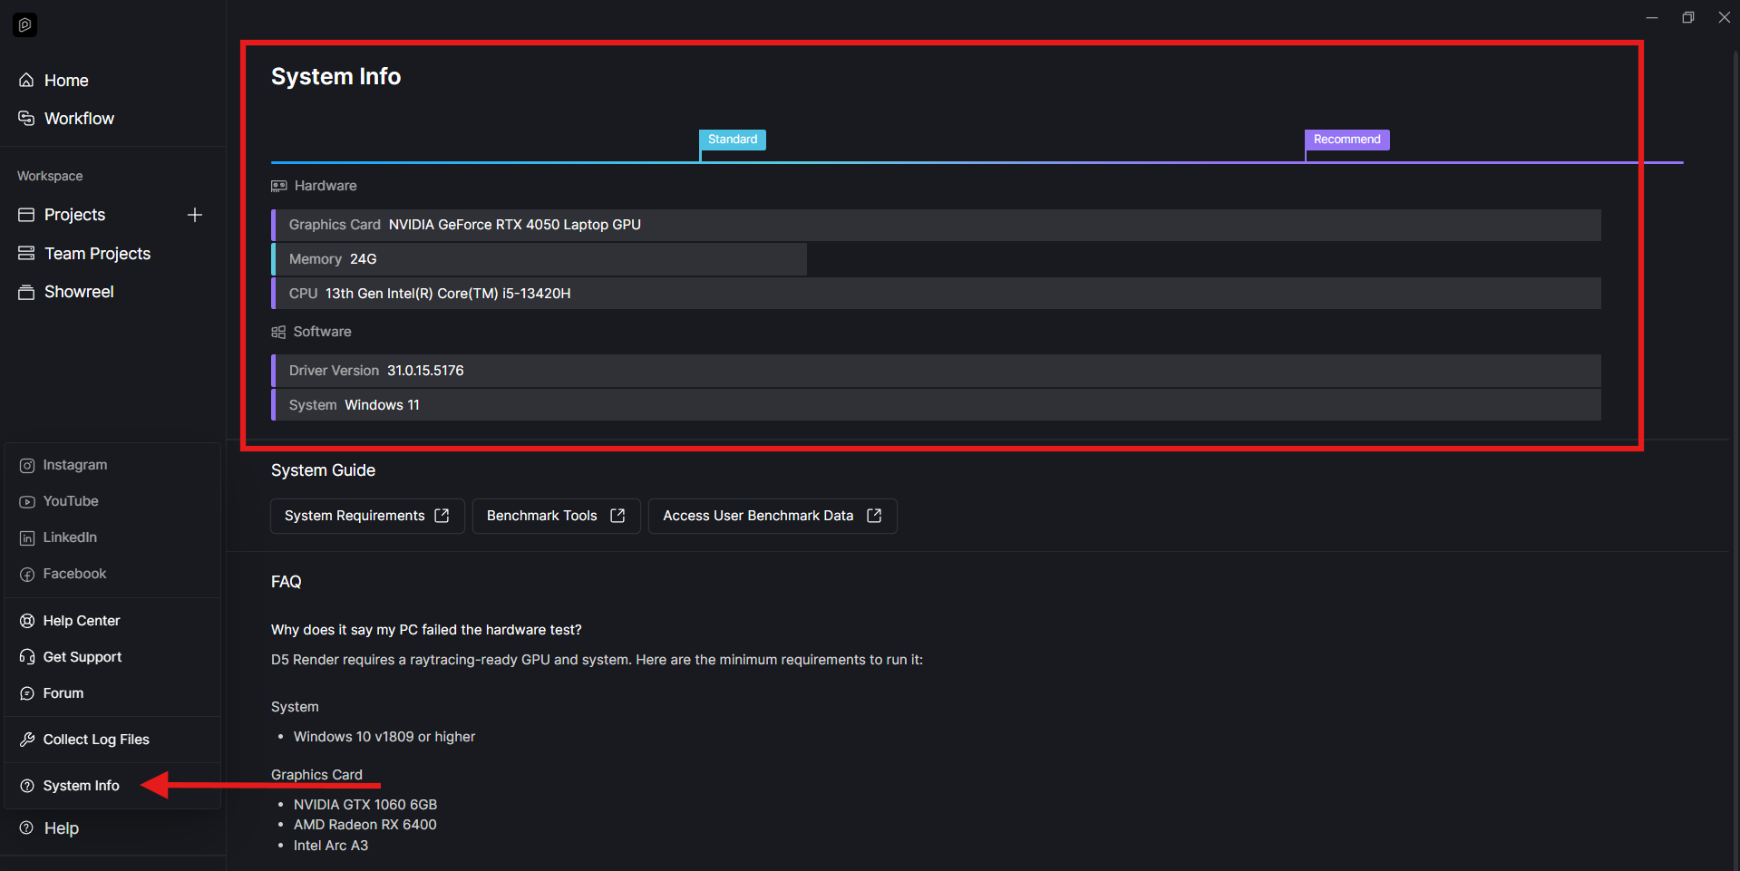Open the YouTube sidebar link

[x=70, y=501]
